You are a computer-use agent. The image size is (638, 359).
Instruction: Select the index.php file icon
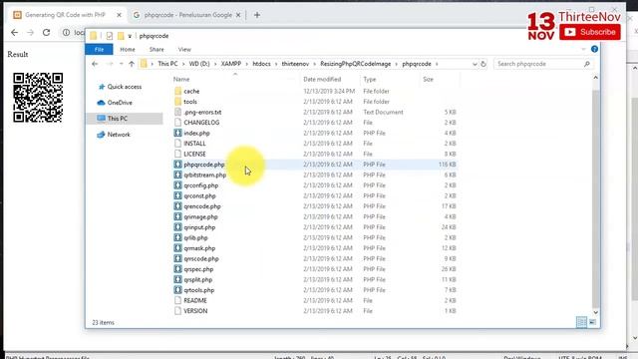click(x=177, y=133)
